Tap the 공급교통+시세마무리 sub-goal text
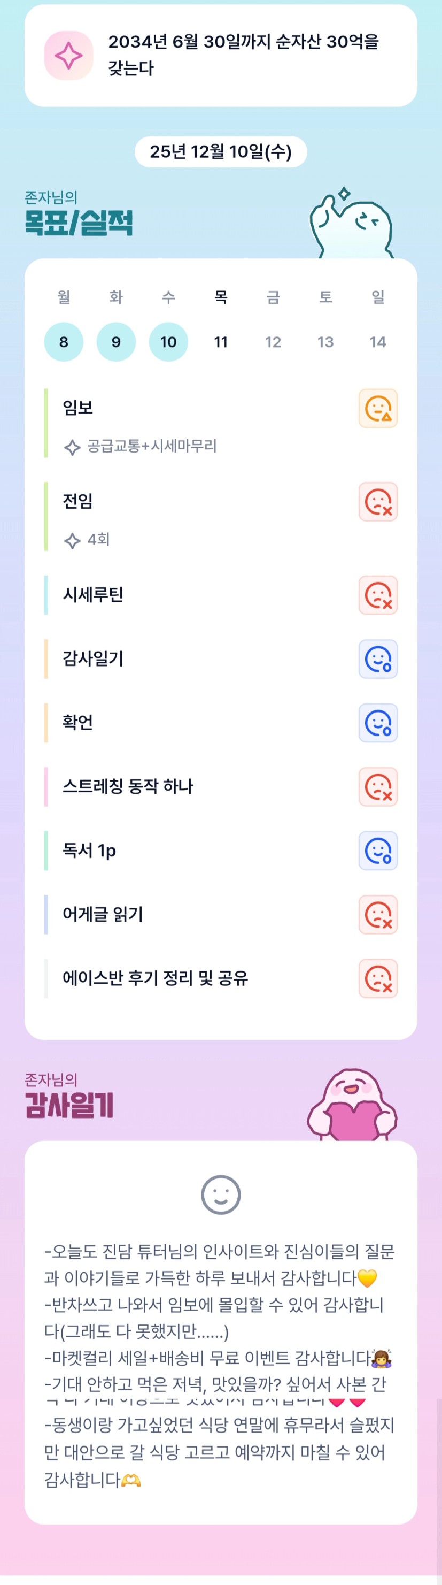Viewport: 442px width, 1585px height. (x=151, y=446)
